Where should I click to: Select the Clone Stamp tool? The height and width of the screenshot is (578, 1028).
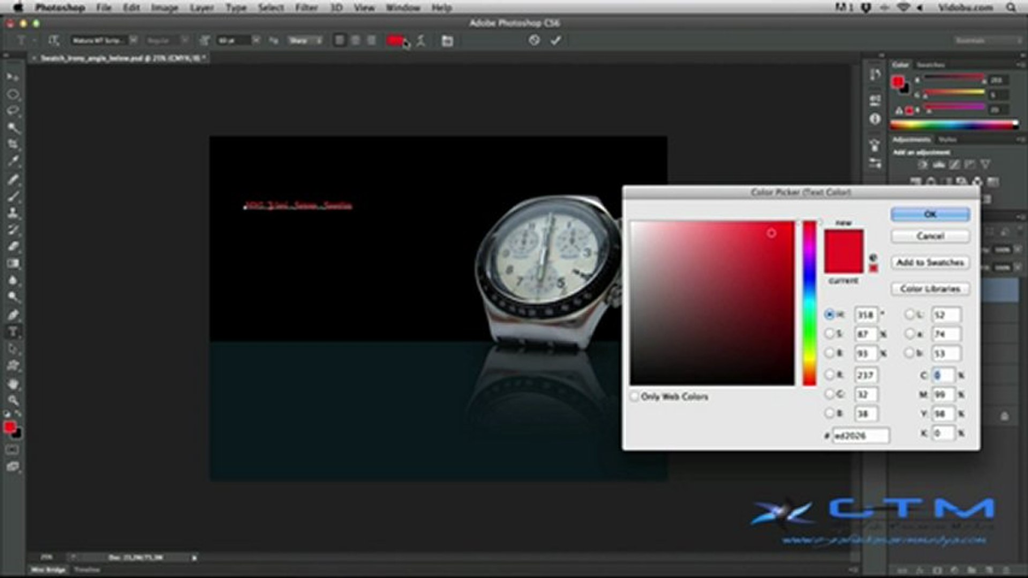coord(13,212)
